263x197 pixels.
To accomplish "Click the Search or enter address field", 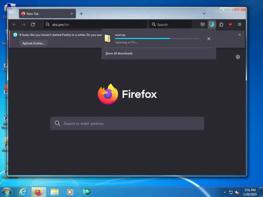I will (x=127, y=123).
